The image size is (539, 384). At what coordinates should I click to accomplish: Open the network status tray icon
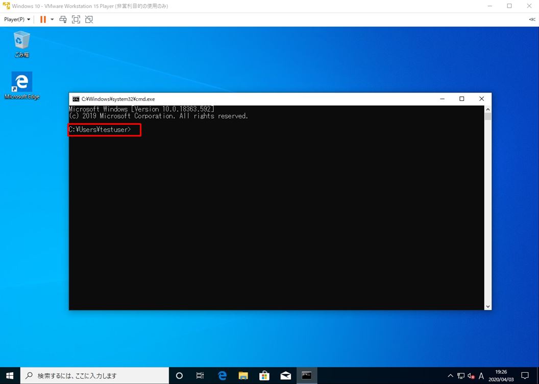tap(461, 375)
